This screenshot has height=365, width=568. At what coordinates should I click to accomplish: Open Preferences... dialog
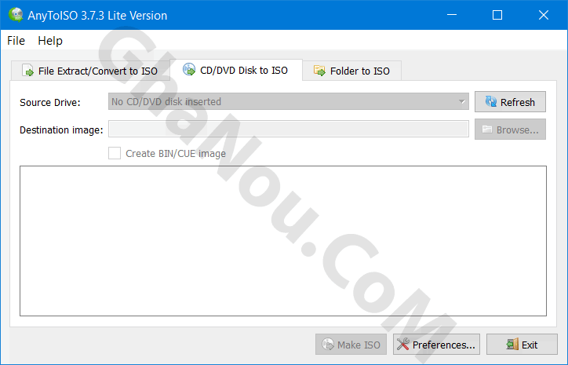pyautogui.click(x=436, y=345)
